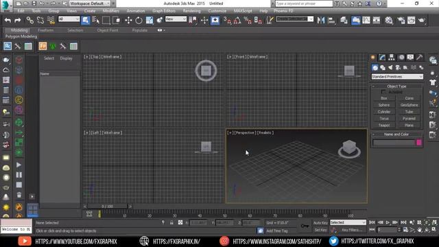Screen dimensions: 439x247
Task: Activate Bind to Space Warp tool
Action: click(51, 20)
